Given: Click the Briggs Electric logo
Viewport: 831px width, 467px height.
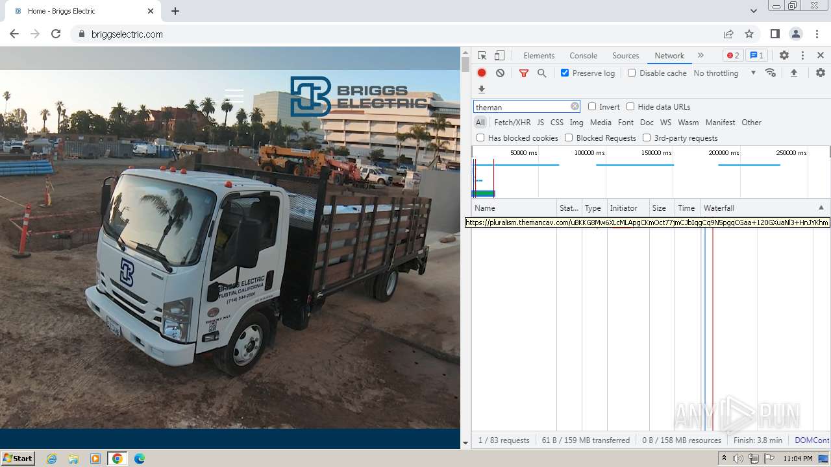Looking at the screenshot, I should (359, 97).
